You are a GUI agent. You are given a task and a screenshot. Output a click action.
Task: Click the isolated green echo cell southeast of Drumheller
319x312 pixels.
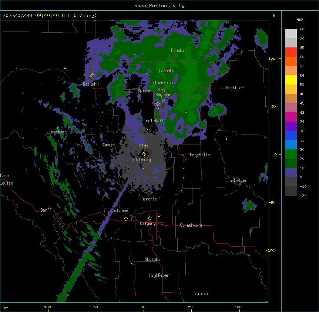tap(249, 205)
